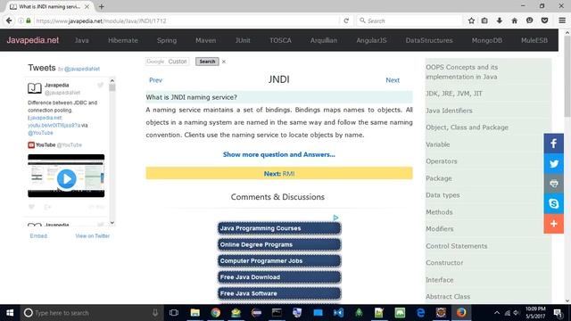Click the Embed link under tweets
571x321 pixels.
(38, 235)
